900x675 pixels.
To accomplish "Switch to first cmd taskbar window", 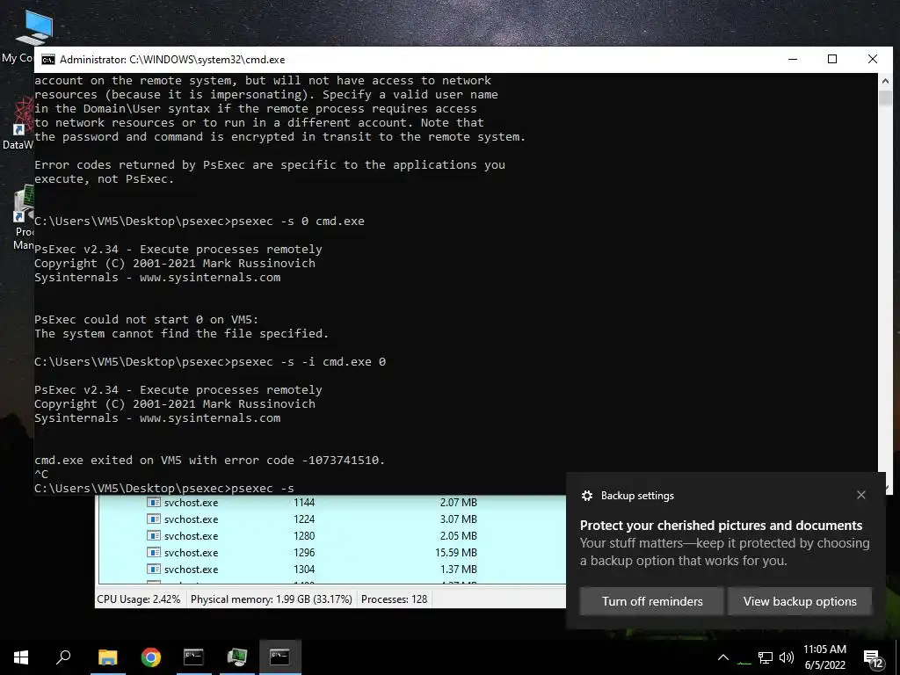I will click(x=193, y=657).
